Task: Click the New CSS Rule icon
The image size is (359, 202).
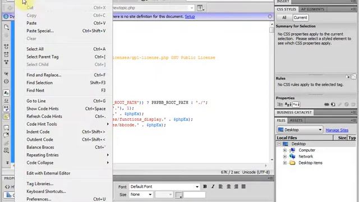Action: coord(333,104)
